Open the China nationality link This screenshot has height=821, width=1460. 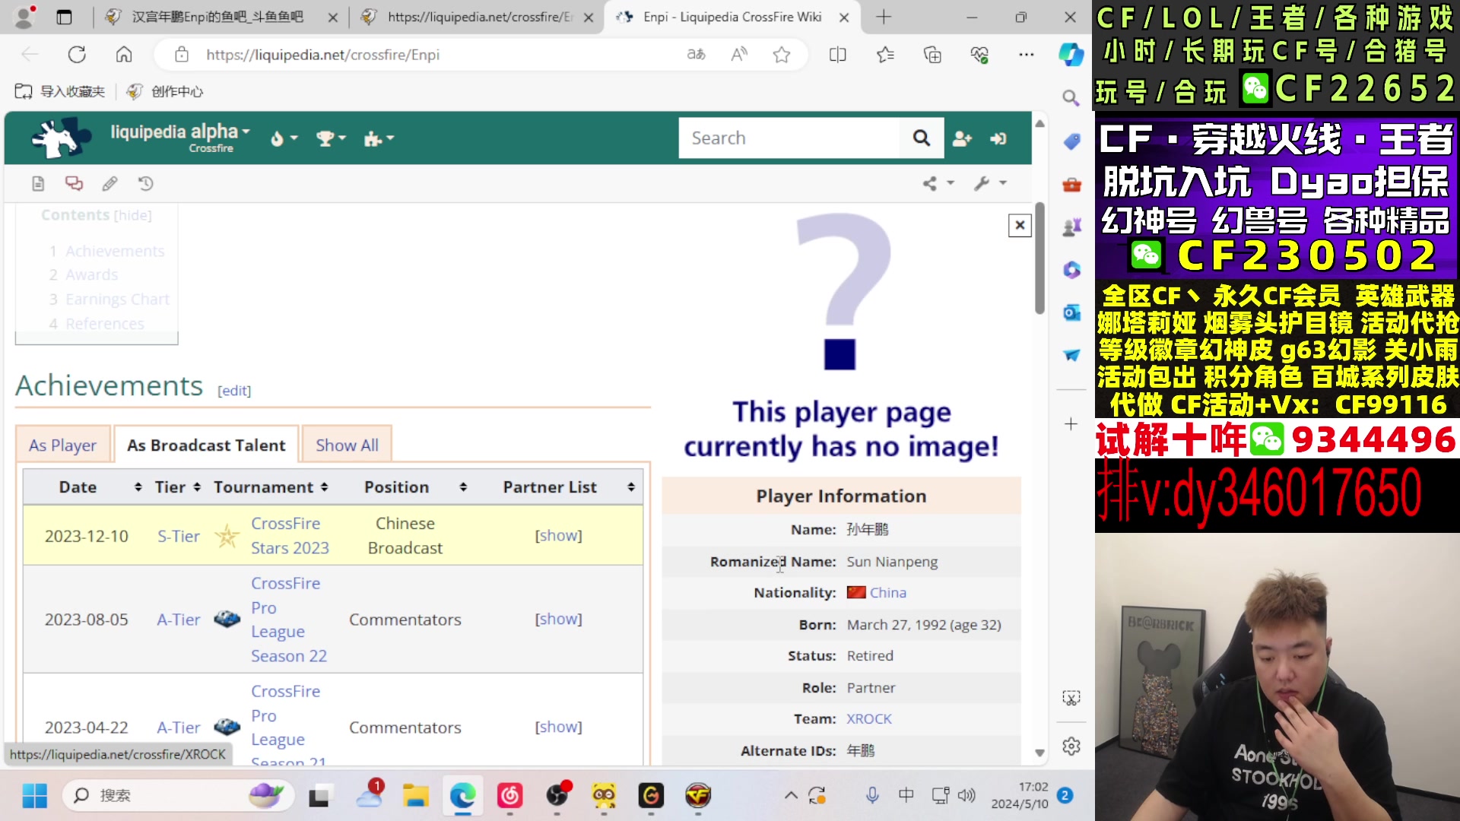[887, 592]
